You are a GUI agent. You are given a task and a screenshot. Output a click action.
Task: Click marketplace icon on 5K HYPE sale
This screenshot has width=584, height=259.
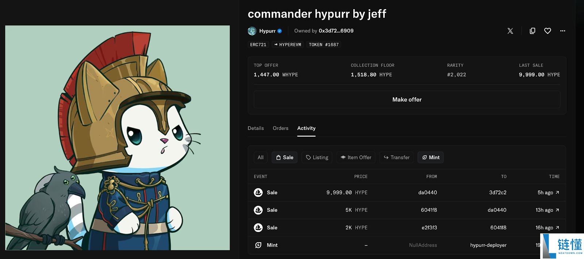pyautogui.click(x=258, y=210)
